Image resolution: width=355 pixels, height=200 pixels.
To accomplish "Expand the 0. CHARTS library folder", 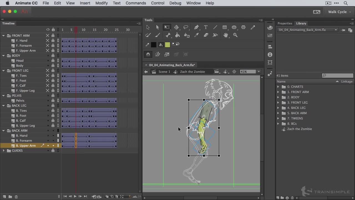I will (x=278, y=87).
